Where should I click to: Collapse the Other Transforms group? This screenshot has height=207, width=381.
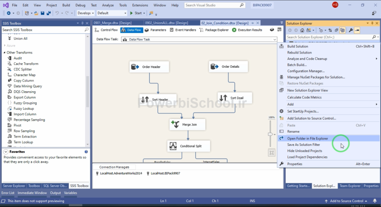[4, 52]
